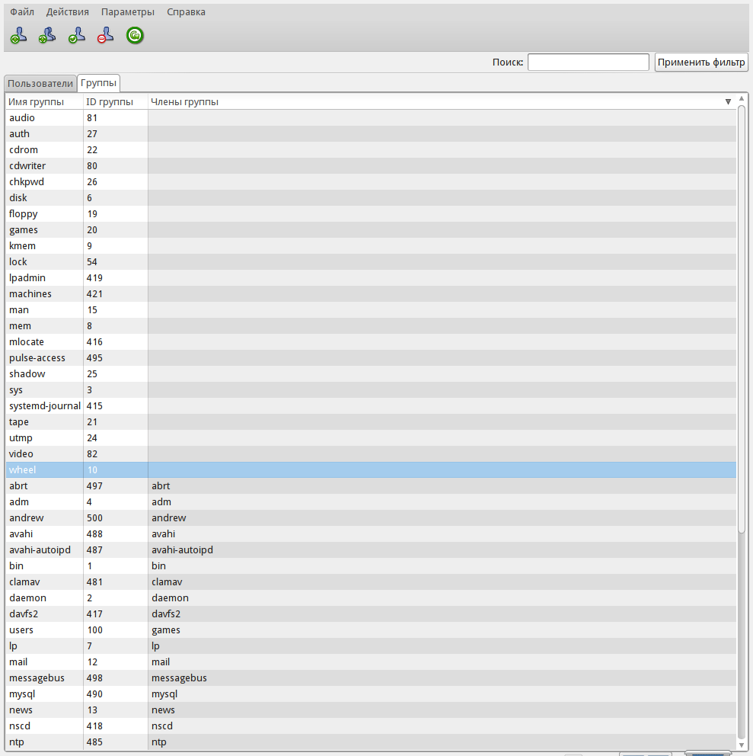Open the Параметры menu
The image size is (753, 756).
click(x=127, y=12)
